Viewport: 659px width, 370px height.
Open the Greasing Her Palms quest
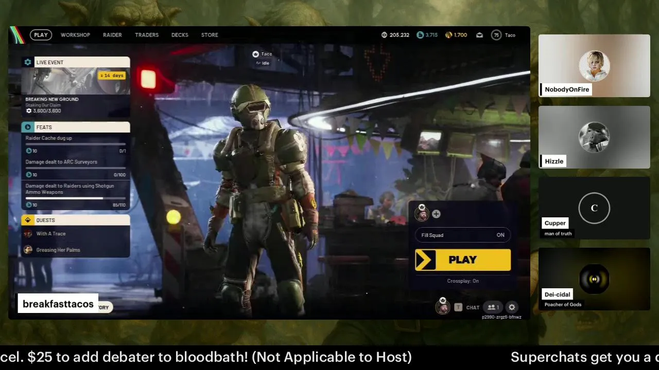[76, 250]
